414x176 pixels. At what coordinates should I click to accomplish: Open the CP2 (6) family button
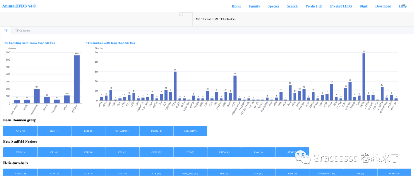tap(54, 152)
